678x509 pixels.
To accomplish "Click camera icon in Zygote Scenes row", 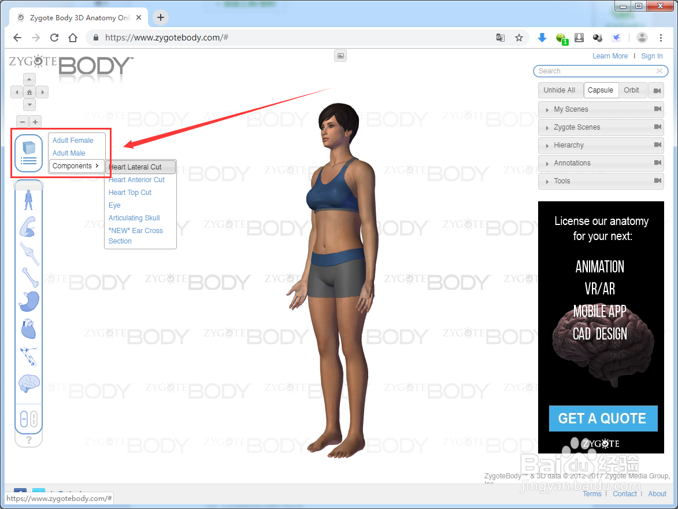I will coord(658,127).
